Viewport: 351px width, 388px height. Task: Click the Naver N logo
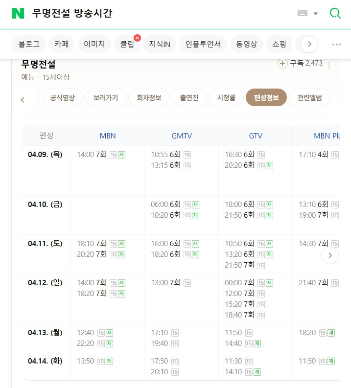[18, 13]
